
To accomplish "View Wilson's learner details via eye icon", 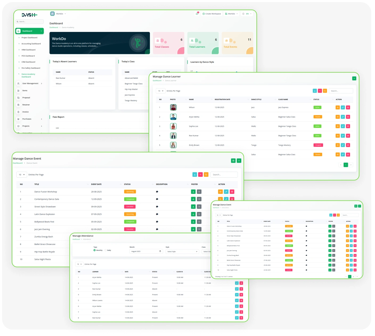I will coord(337,108).
